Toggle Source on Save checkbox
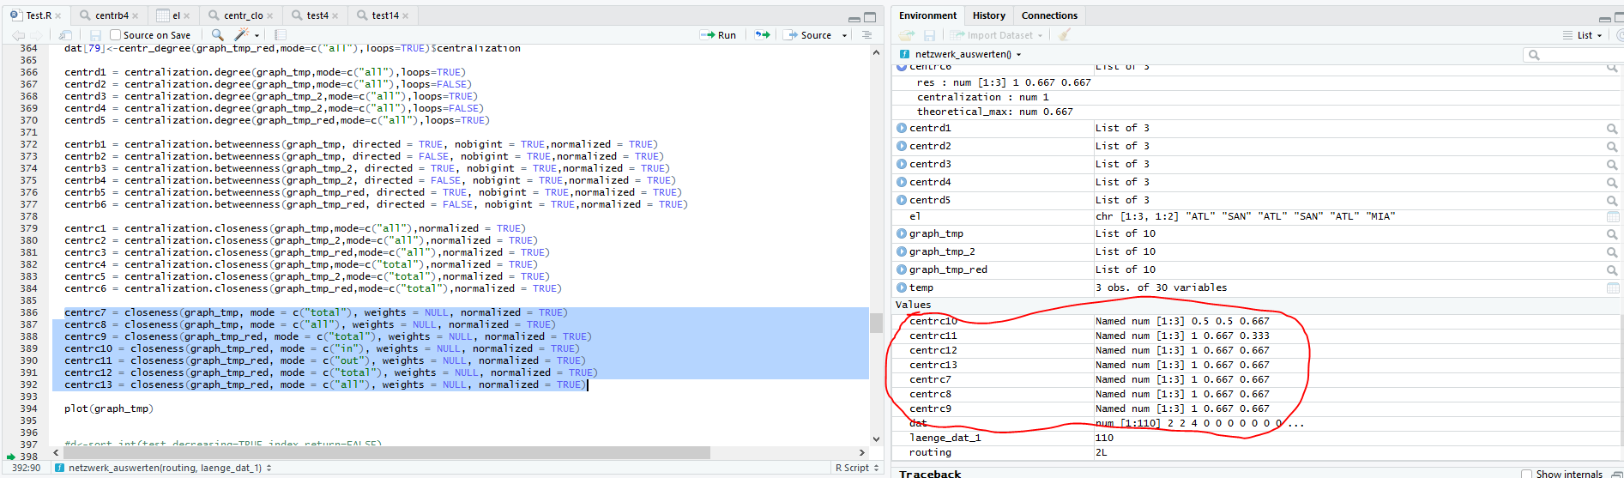 115,35
